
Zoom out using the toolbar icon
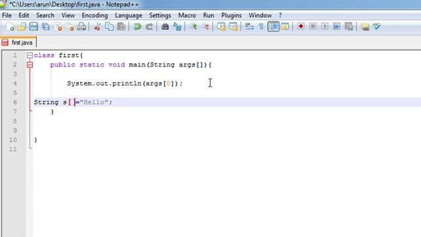(205, 26)
